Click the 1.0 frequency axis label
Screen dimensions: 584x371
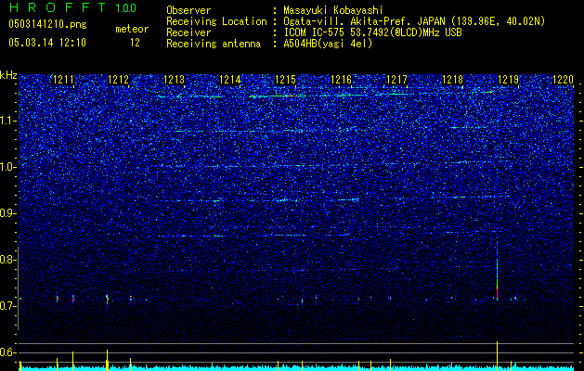tap(8, 167)
